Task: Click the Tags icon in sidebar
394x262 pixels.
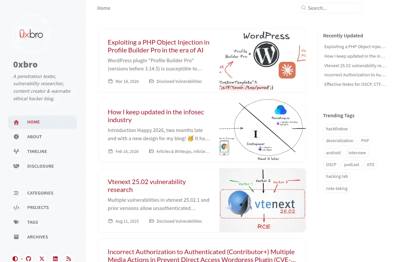Action: pyautogui.click(x=16, y=222)
